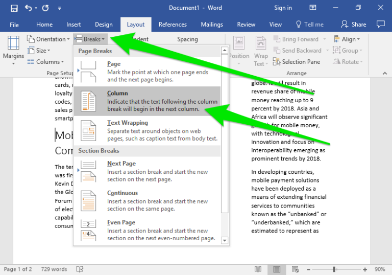Open the Columns dropdown
Image resolution: width=392 pixels, height=275 pixels.
pos(48,62)
